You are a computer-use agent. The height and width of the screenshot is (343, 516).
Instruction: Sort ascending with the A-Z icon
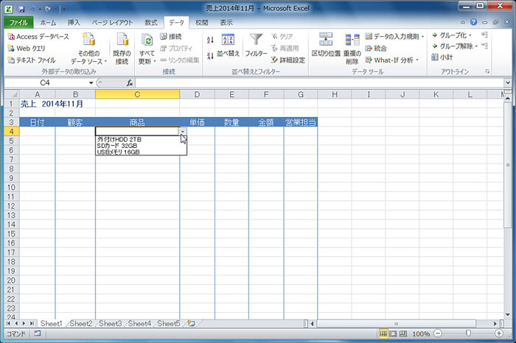(x=211, y=40)
